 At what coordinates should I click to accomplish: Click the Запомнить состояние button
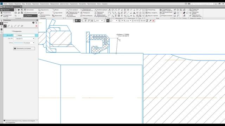click(24, 48)
